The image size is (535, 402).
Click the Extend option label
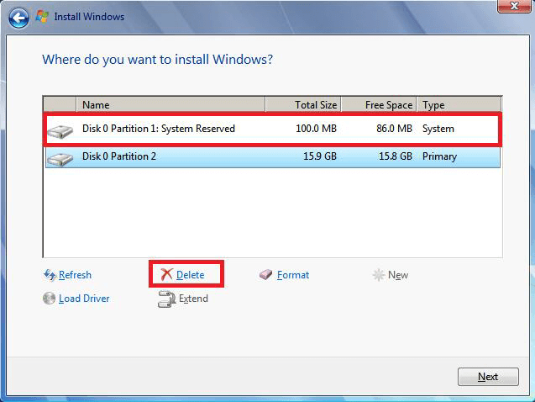(193, 299)
